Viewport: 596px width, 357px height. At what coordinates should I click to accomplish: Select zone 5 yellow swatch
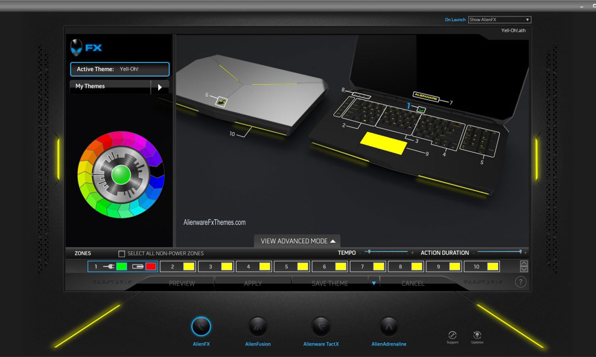click(303, 266)
